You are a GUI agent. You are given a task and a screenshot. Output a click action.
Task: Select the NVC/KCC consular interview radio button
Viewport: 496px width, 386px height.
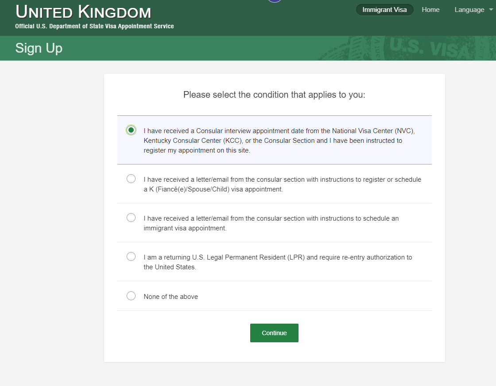coord(131,130)
